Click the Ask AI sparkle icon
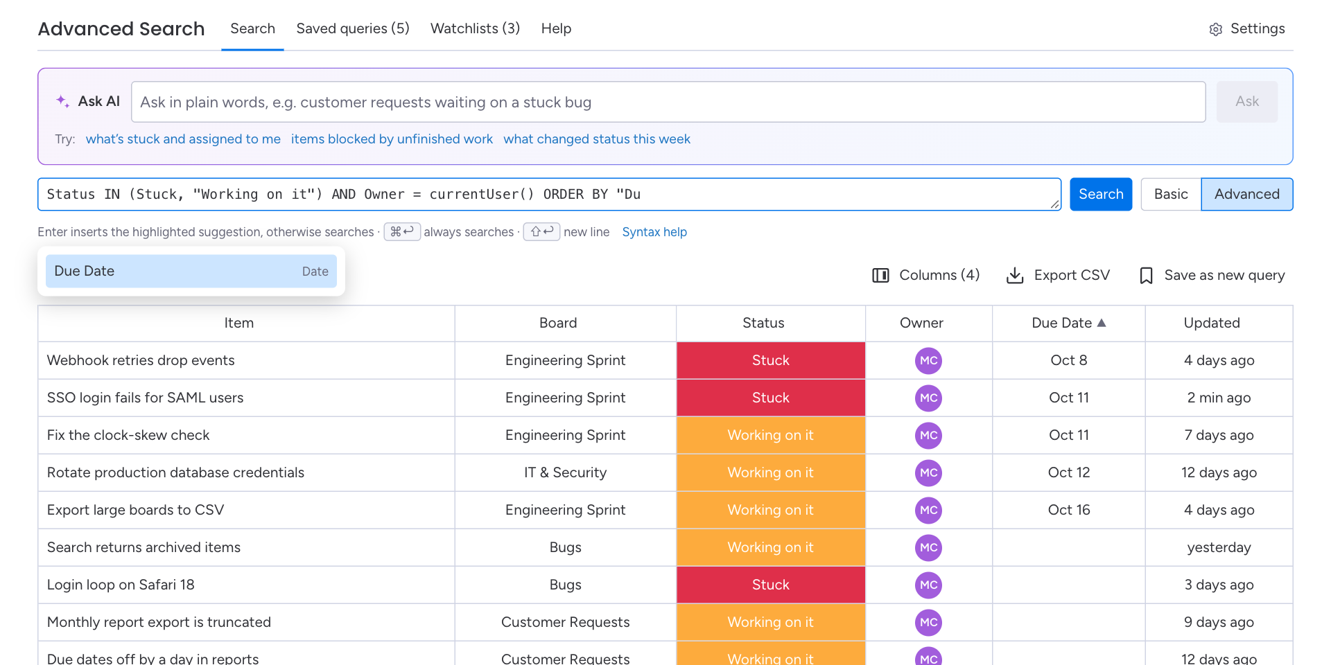 click(62, 101)
